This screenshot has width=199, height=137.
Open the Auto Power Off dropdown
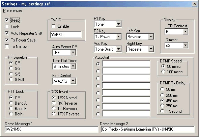(73, 52)
